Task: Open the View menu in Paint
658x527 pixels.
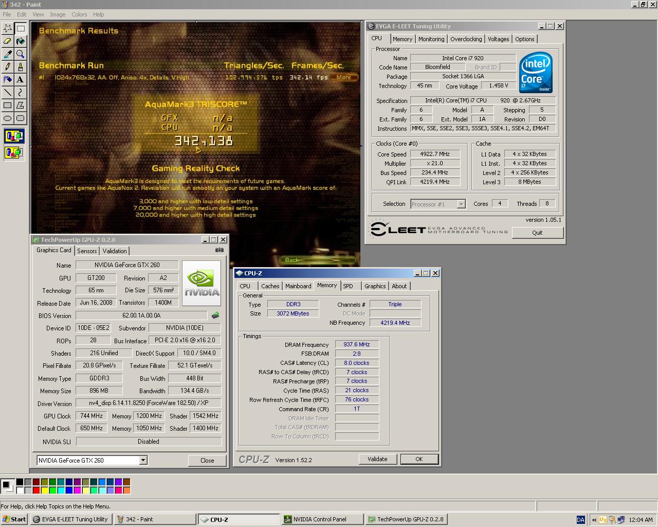Action: [38, 14]
